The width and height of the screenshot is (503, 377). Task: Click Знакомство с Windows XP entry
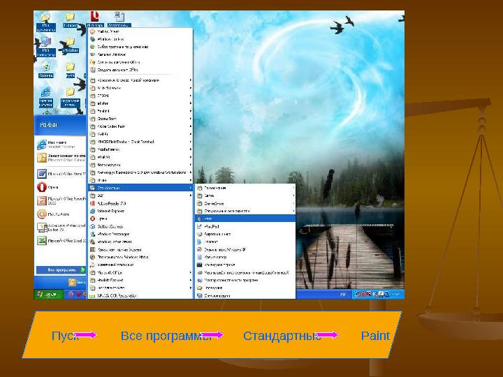point(245,249)
